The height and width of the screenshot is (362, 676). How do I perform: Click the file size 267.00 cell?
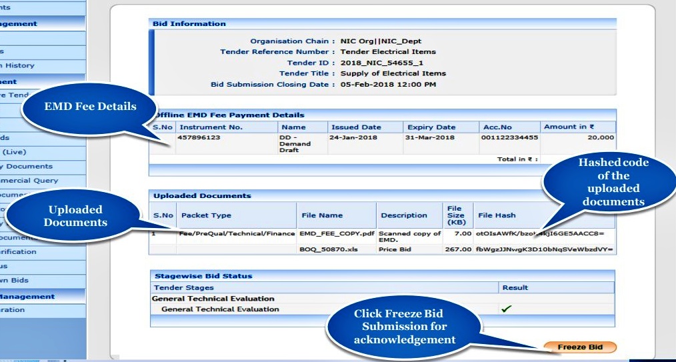point(458,249)
